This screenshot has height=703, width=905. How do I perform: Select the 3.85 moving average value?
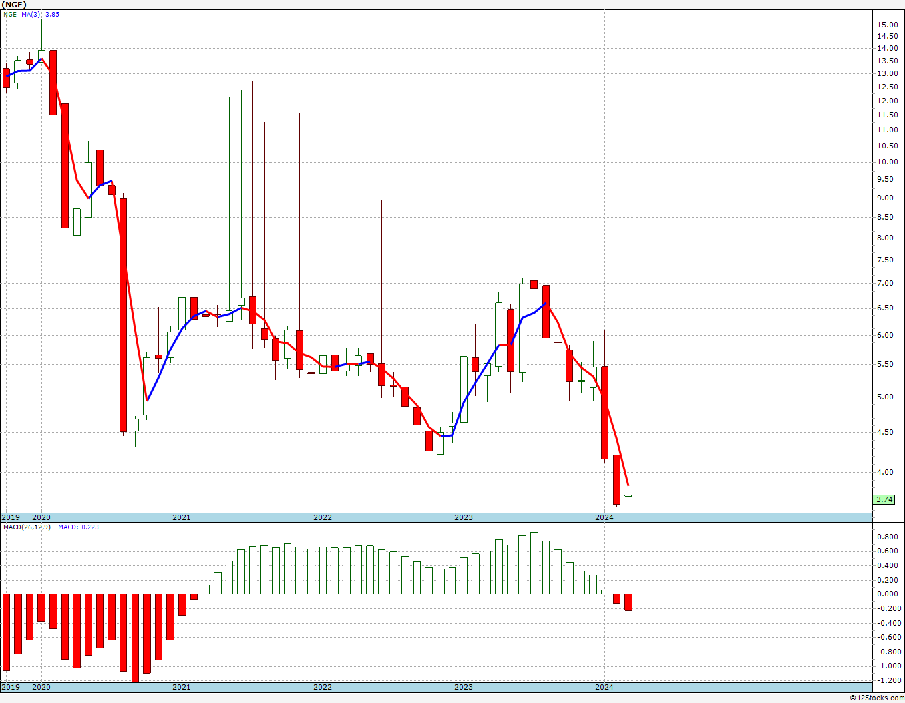point(52,14)
